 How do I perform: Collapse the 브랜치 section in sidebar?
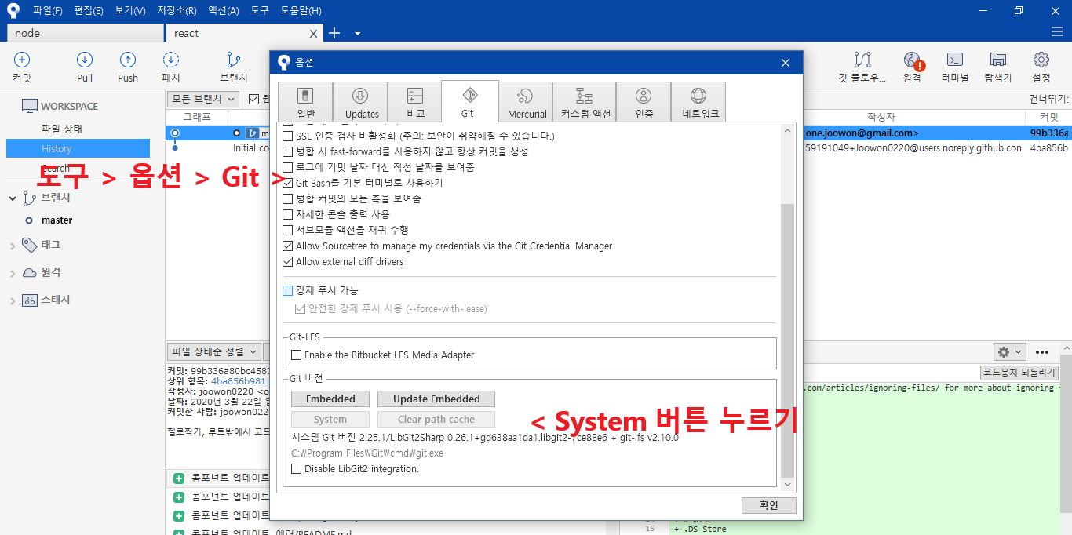point(13,198)
